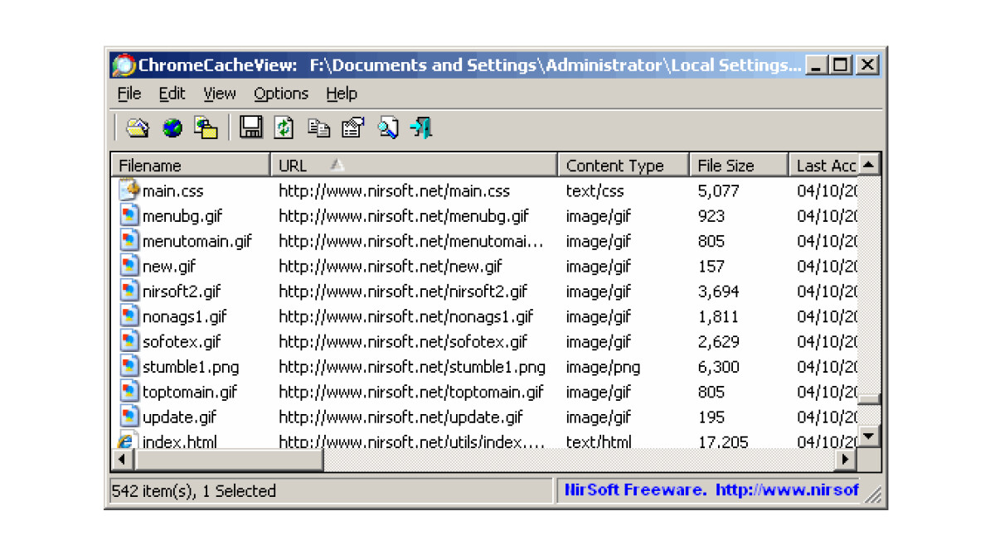The height and width of the screenshot is (559, 995).
Task: Click the floppy disk Save icon
Action: (x=250, y=128)
